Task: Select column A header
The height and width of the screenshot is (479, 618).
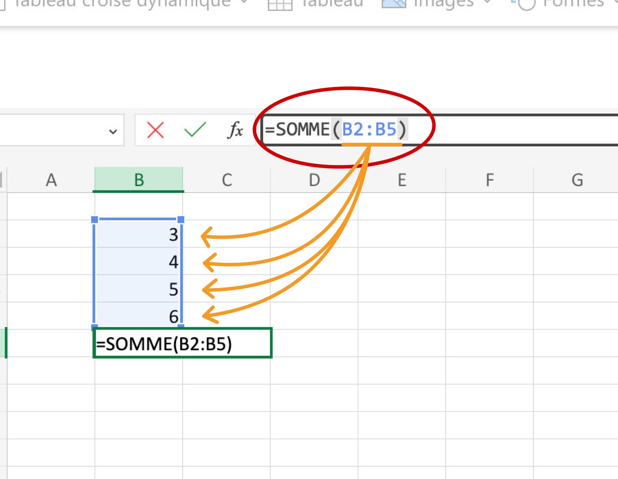Action: tap(51, 180)
